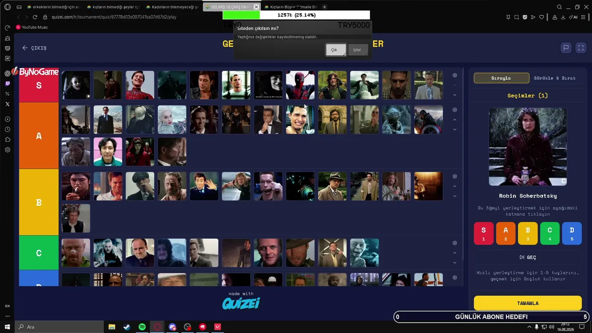Open X (Twitter) in the sidebar
592x333 pixels.
click(x=7, y=104)
